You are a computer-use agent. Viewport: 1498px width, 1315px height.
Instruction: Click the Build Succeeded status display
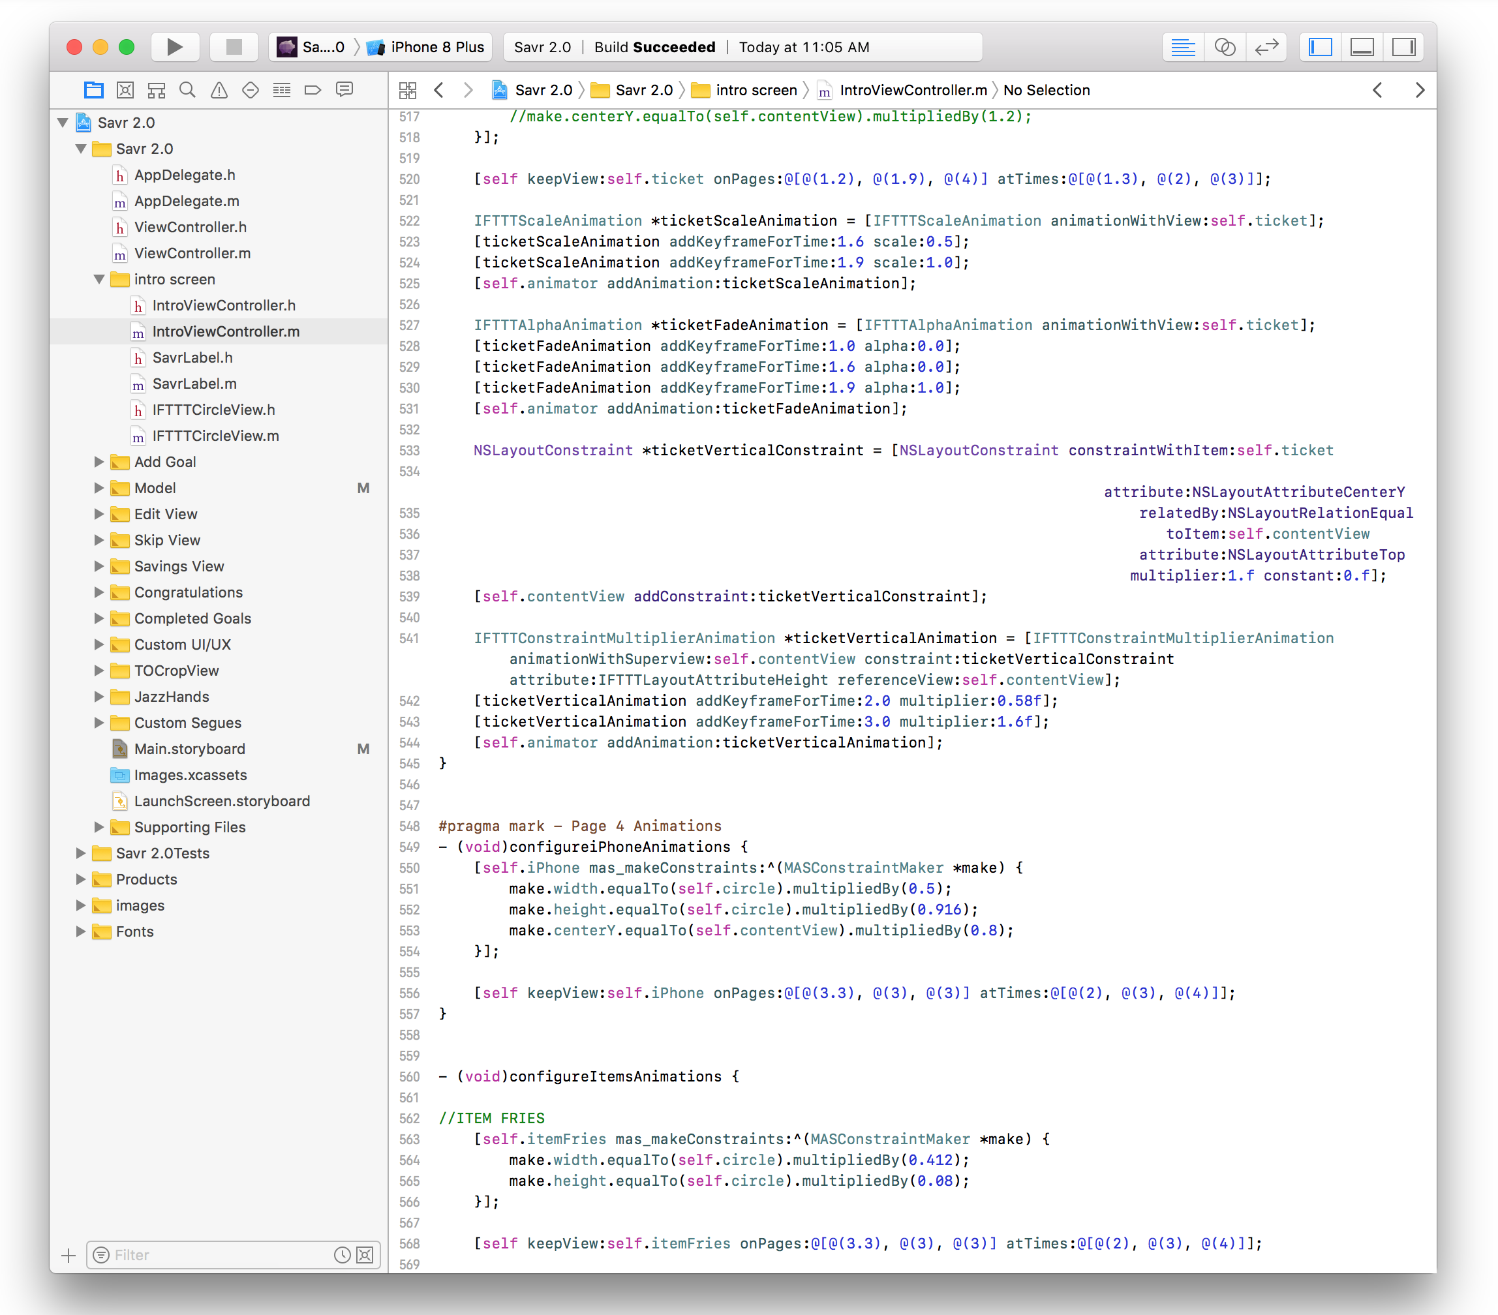[x=743, y=47]
